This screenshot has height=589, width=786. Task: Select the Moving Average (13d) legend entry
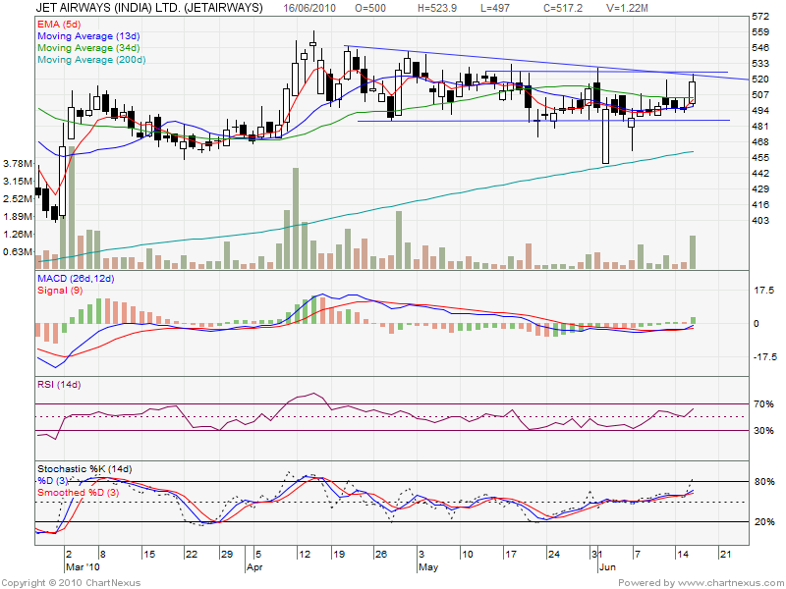87,34
